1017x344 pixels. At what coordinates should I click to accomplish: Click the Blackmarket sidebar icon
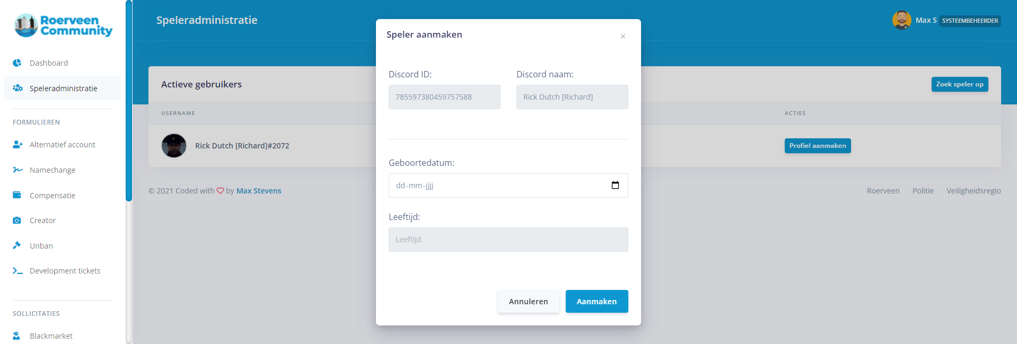point(16,336)
